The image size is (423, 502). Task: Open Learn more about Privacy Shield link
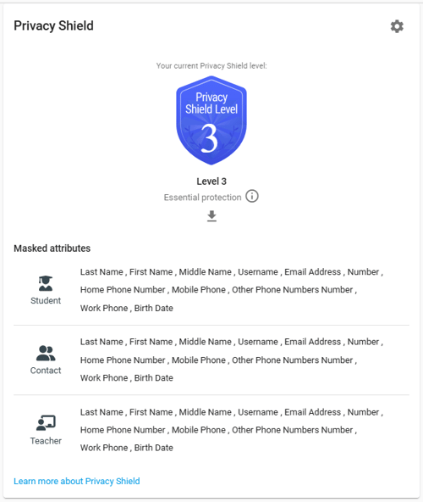pos(77,481)
